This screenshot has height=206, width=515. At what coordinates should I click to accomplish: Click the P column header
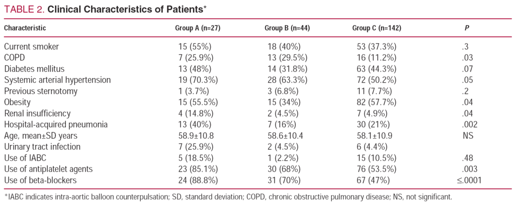(467, 29)
